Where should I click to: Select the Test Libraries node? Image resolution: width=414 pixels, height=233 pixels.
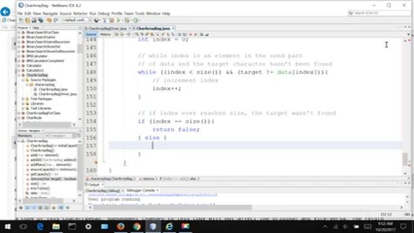coord(41,108)
